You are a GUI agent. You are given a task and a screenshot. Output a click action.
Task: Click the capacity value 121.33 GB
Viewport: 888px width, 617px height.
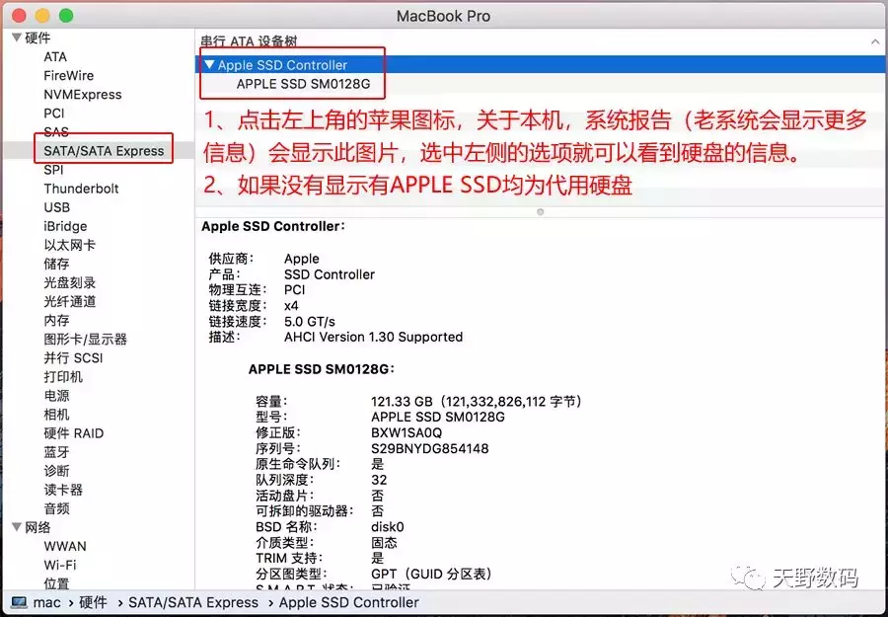tap(402, 401)
